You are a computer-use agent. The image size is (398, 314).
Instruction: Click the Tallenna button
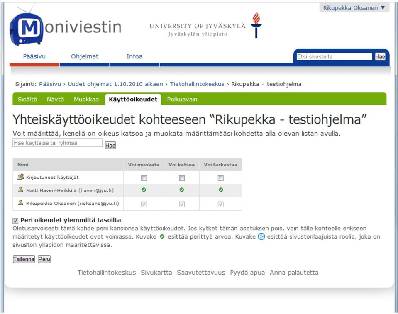[x=24, y=259]
